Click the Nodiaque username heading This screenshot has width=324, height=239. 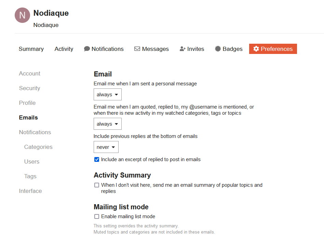[x=51, y=13]
